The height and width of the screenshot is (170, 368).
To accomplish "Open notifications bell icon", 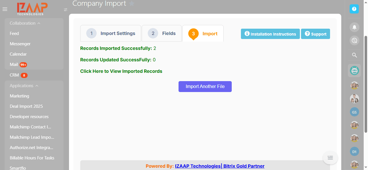I will click(354, 27).
